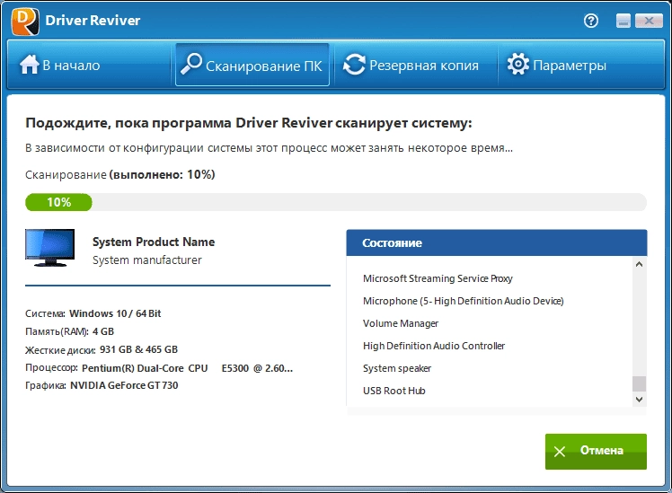Open the 'Сканирование ПК' tab
The image size is (672, 493).
coord(252,65)
